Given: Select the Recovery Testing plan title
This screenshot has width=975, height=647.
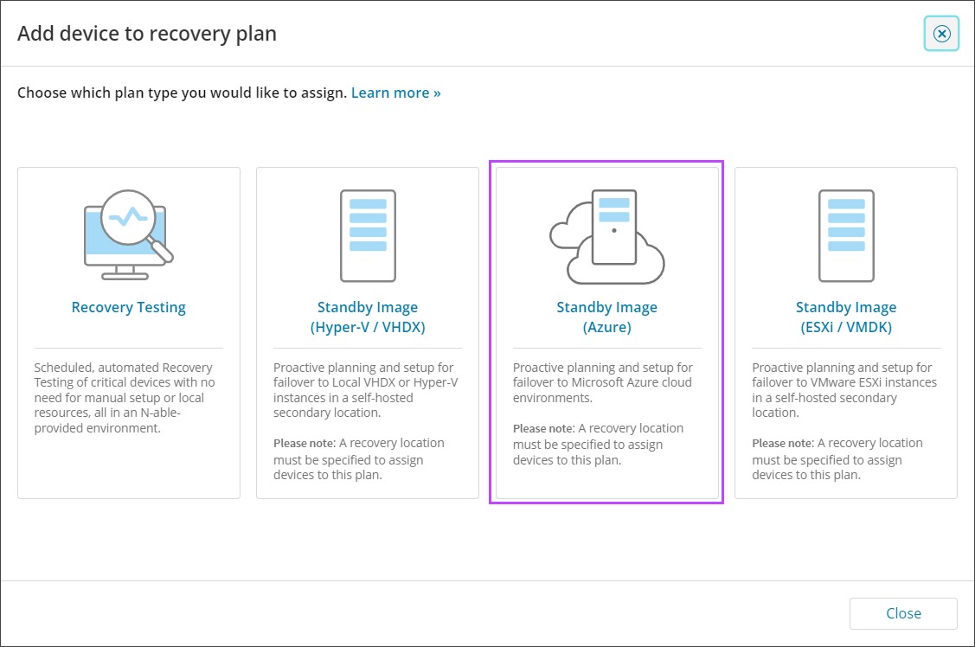Looking at the screenshot, I should click(x=129, y=307).
